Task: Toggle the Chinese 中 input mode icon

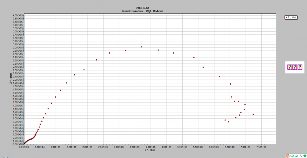Action: 292,156
